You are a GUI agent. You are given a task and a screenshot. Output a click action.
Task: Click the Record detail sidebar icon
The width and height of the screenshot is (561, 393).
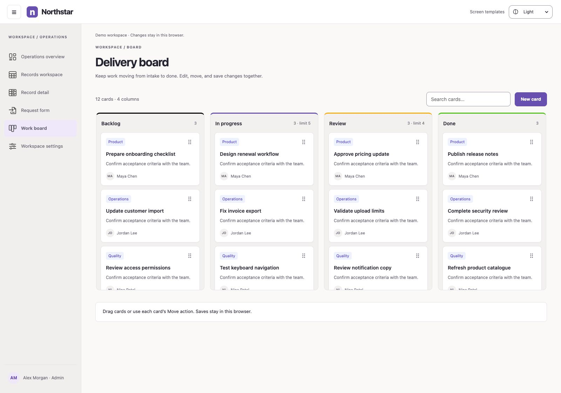[x=13, y=93]
